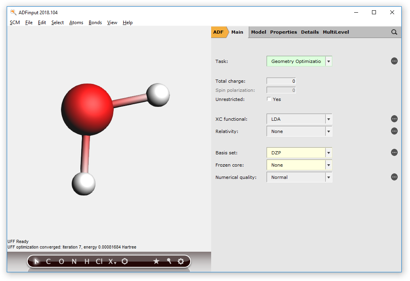410x281 pixels.
Task: Open Relativity details ellipsis button
Action: click(x=394, y=131)
